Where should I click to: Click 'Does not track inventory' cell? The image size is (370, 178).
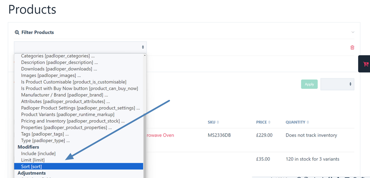(311, 135)
